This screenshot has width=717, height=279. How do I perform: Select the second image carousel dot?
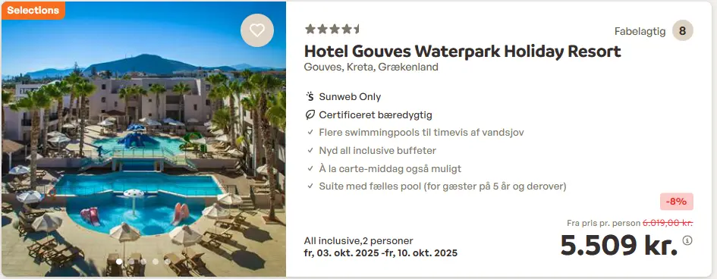coord(131,262)
